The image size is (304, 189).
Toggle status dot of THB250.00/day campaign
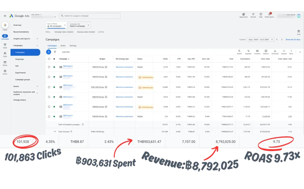pos(54,67)
